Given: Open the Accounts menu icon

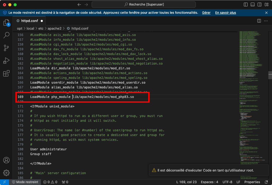Looking at the screenshot, I should pos(6,160).
